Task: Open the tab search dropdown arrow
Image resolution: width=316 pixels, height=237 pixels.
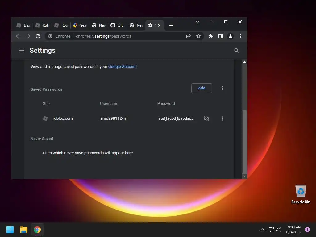Action: point(197,22)
